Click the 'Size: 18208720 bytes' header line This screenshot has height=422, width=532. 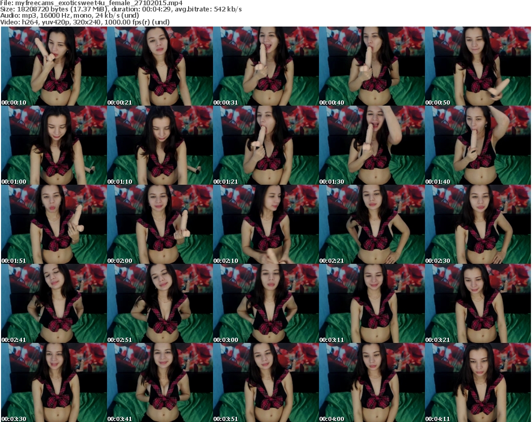121,9
